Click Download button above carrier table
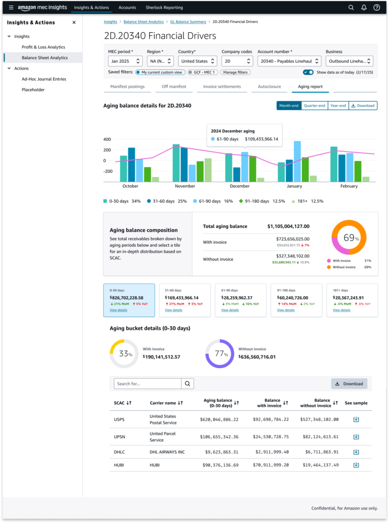The width and height of the screenshot is (389, 523). pyautogui.click(x=349, y=384)
